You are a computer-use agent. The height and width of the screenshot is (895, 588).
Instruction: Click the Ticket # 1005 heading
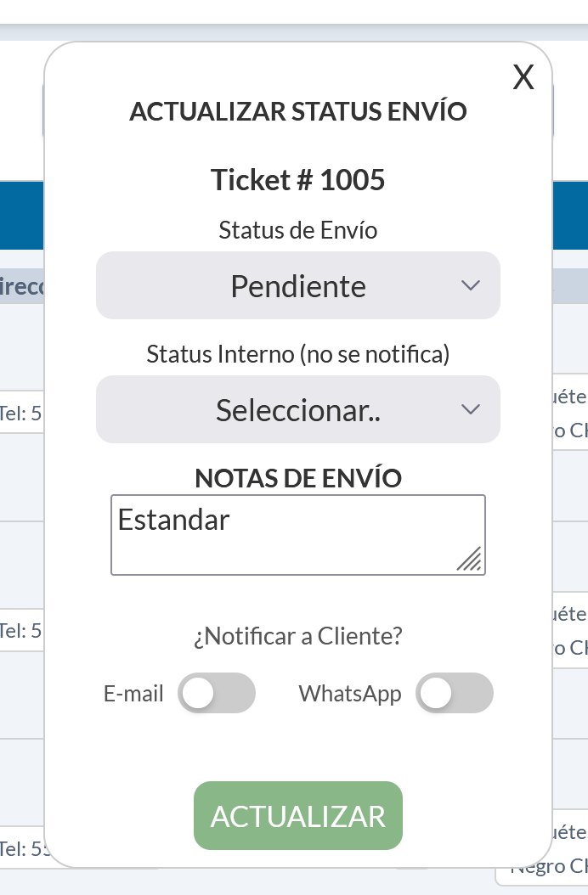(x=297, y=180)
